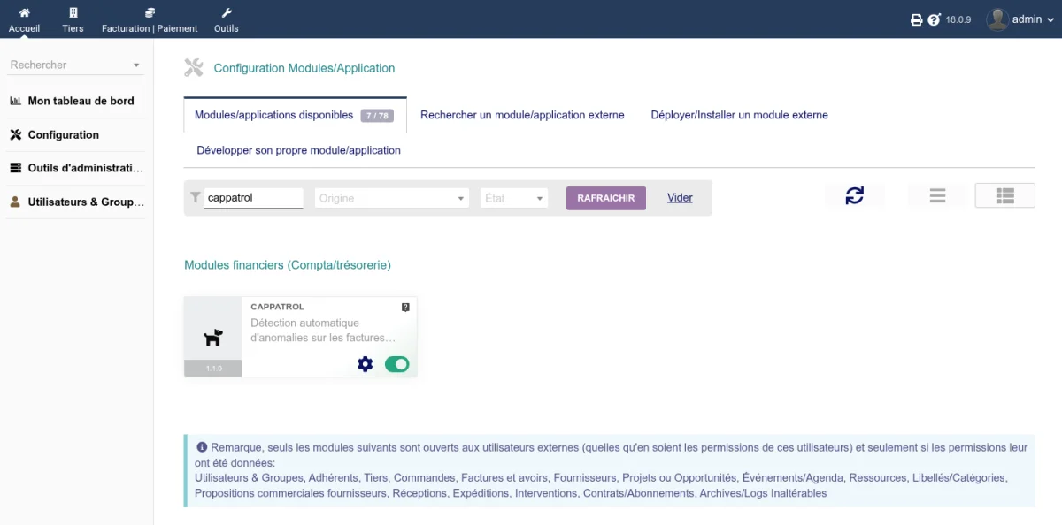1062x525 pixels.
Task: Click the Vider link
Action: pyautogui.click(x=680, y=198)
